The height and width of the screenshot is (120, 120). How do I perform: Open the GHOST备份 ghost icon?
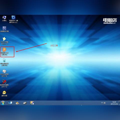pos(4,41)
